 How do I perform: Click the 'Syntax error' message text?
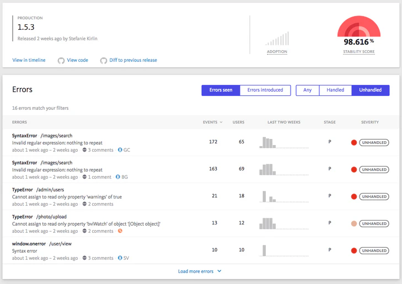[x=25, y=251]
